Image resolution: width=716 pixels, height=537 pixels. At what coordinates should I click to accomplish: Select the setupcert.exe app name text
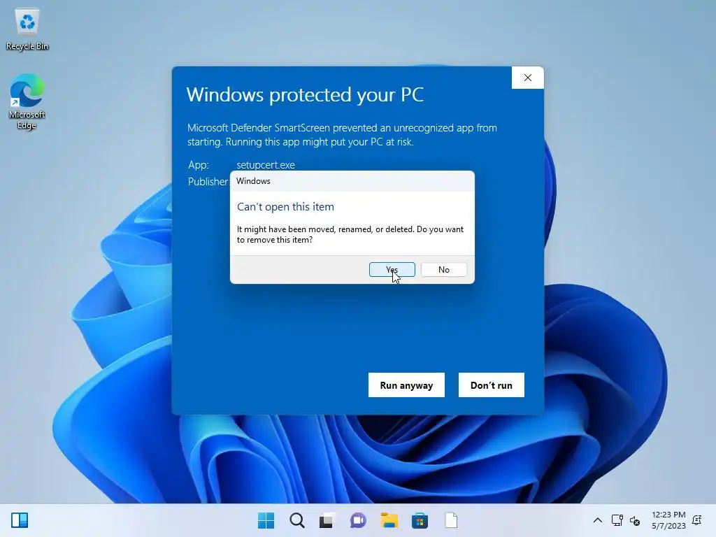(265, 165)
